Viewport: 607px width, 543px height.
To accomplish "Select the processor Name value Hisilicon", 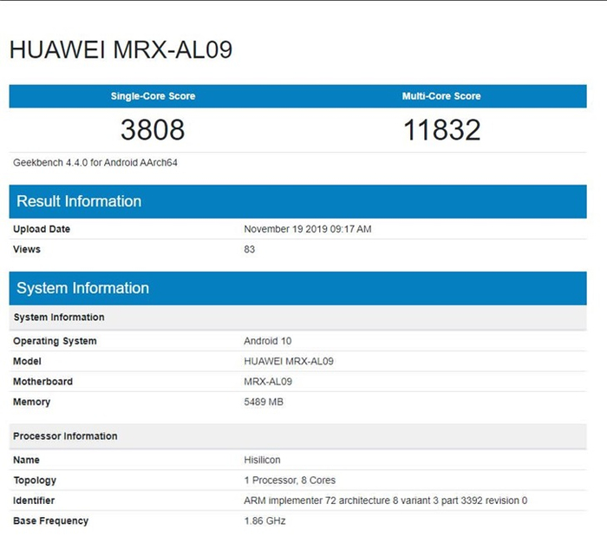I will pyautogui.click(x=262, y=460).
